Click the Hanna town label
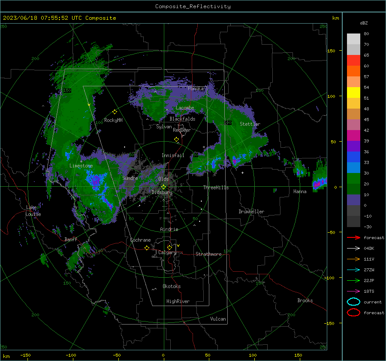Screen dimensions: 386x361 pos(300,191)
